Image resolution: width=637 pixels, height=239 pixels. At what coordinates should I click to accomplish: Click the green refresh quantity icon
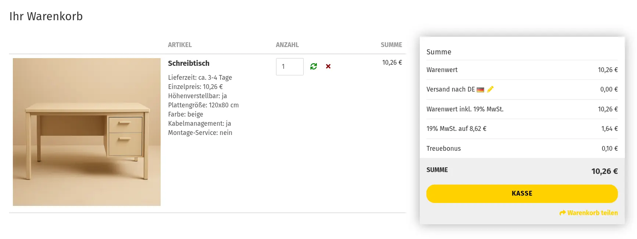coord(314,66)
